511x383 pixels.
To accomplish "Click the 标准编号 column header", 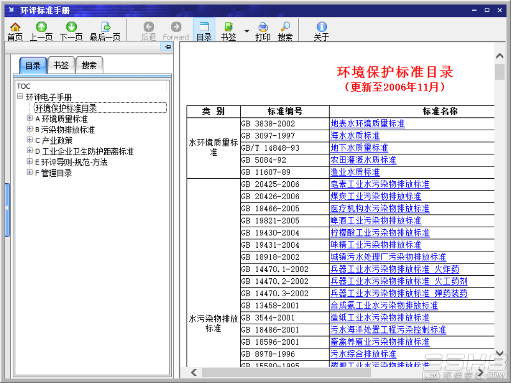I will tap(285, 111).
